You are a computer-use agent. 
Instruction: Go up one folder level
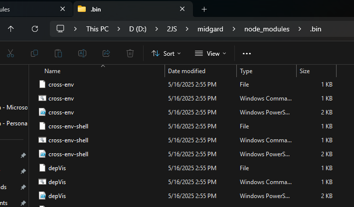[x=11, y=29]
